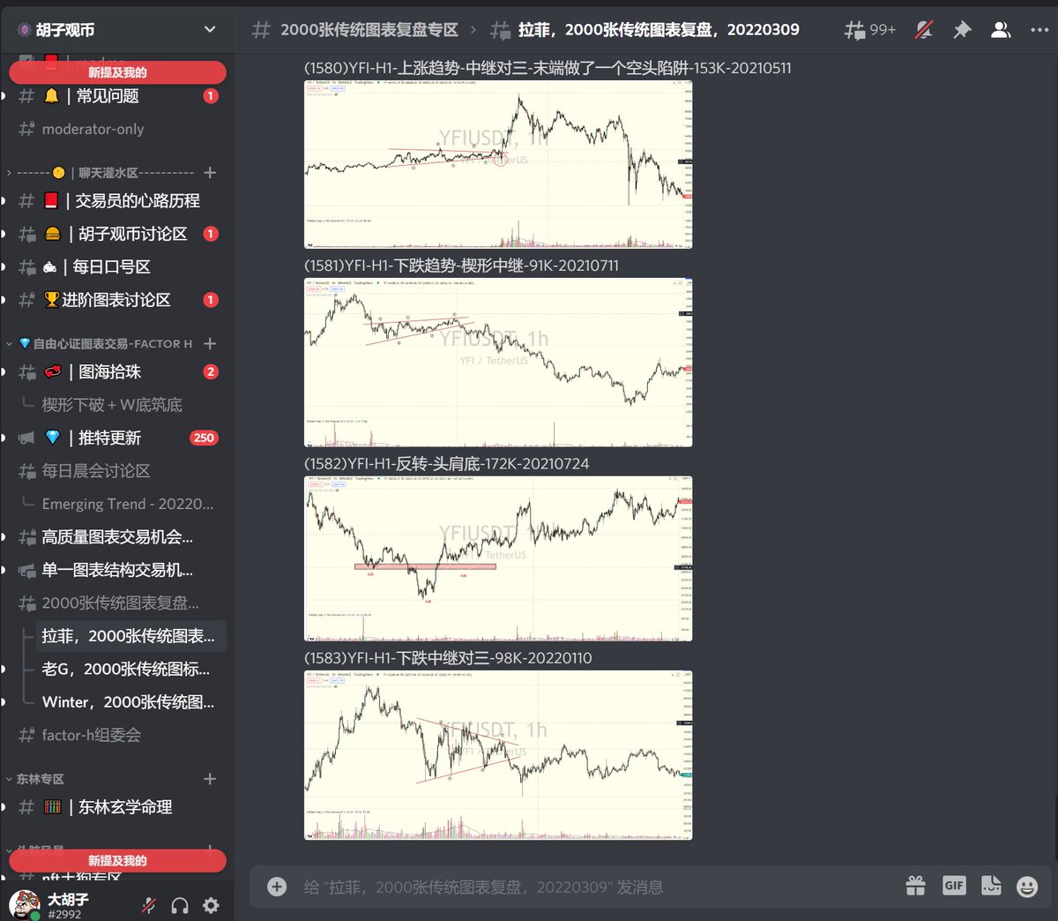Open the three-dot more options menu
This screenshot has height=921, width=1058.
click(x=1039, y=30)
